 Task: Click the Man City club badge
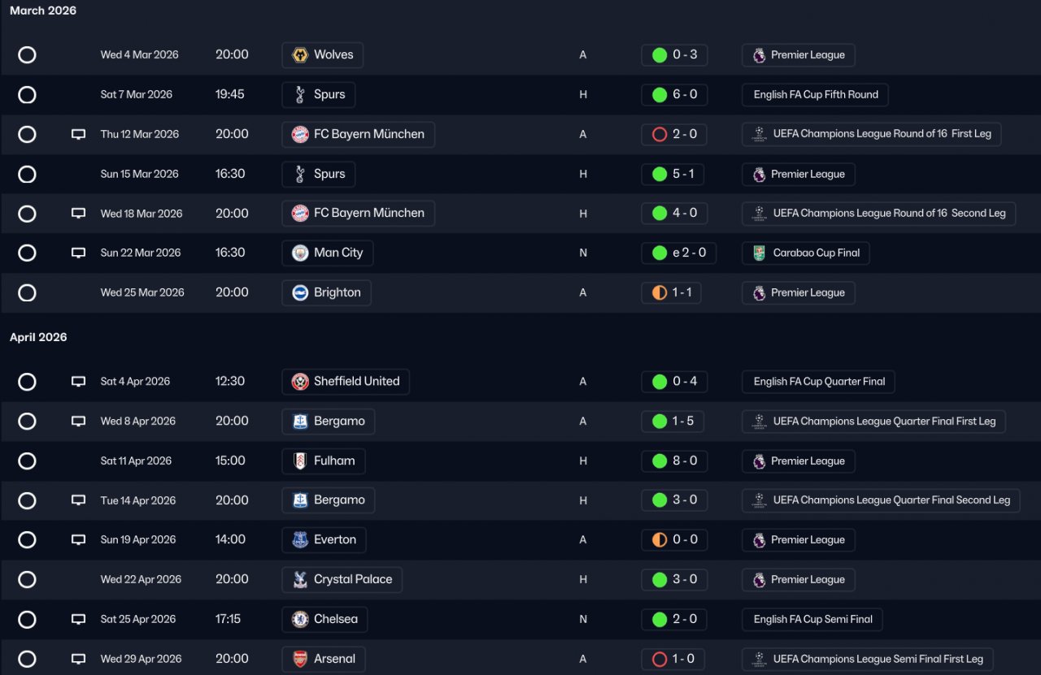300,253
